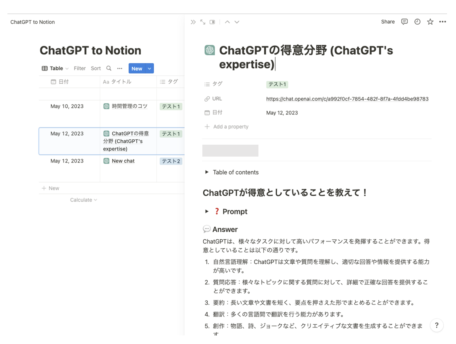Click heading ChatGPTが得意としていることを教えて！
Screen dimensions: 456x344
[x=285, y=193]
